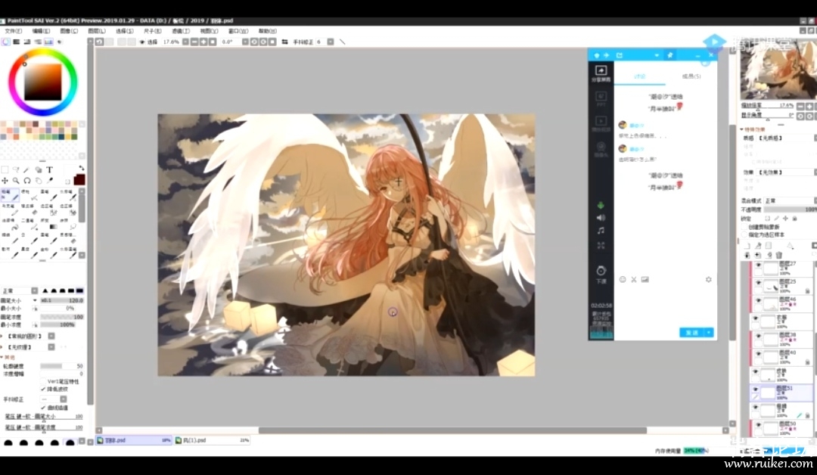Toggle the 创建剪贴蒙版 checkbox
The width and height of the screenshot is (817, 475).
tap(744, 227)
